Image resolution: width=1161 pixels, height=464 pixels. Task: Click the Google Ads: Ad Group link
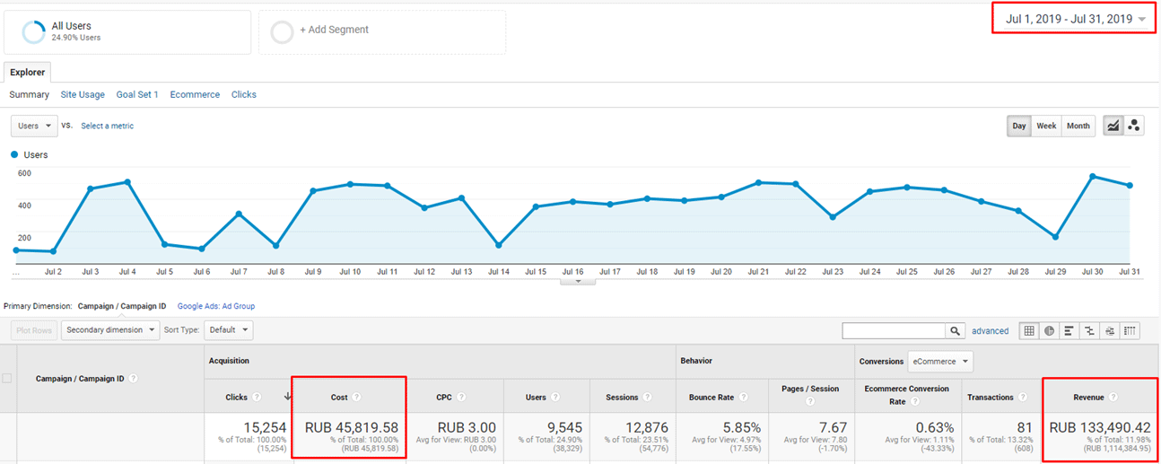pos(215,306)
